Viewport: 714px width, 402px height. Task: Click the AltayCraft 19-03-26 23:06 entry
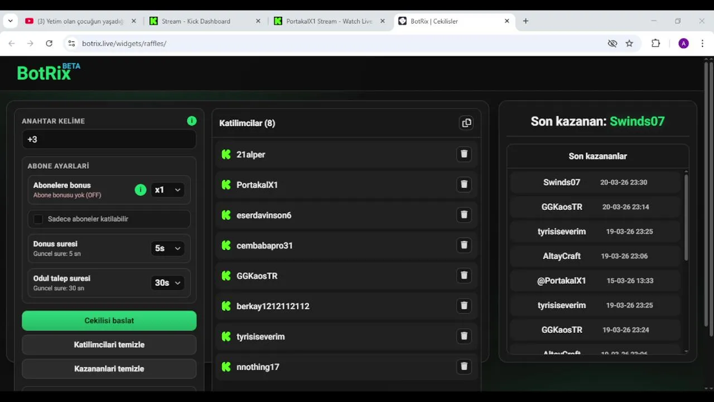595,256
